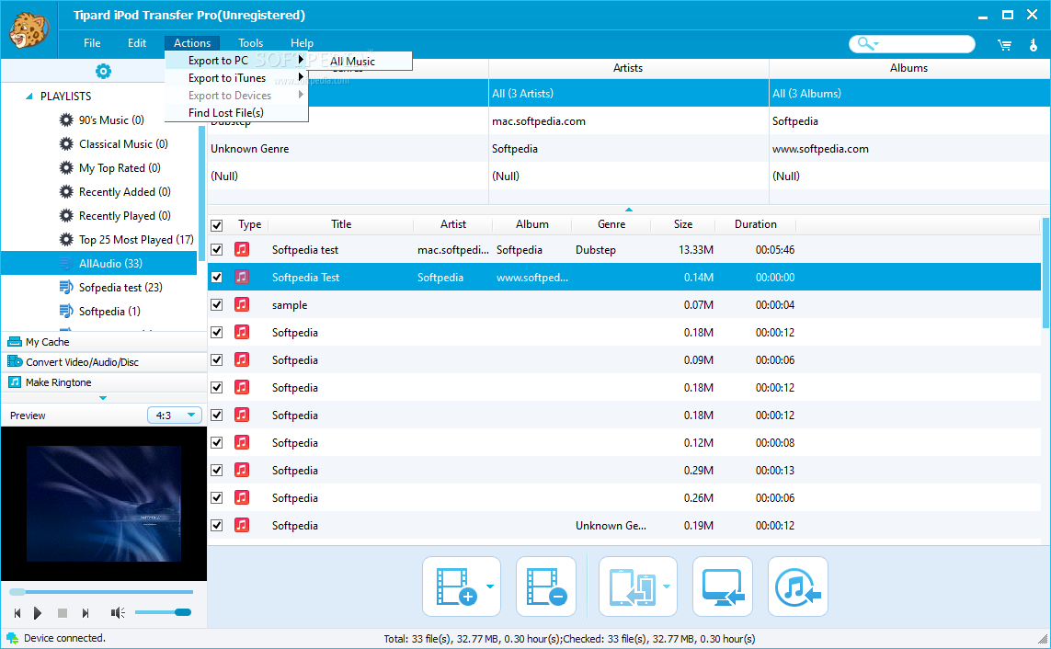The image size is (1051, 649).
Task: Toggle the select-all checkbox in header
Action: [x=216, y=225]
